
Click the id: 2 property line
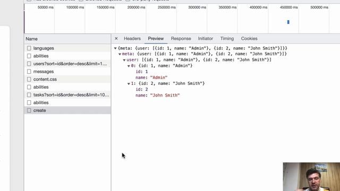tap(142, 90)
